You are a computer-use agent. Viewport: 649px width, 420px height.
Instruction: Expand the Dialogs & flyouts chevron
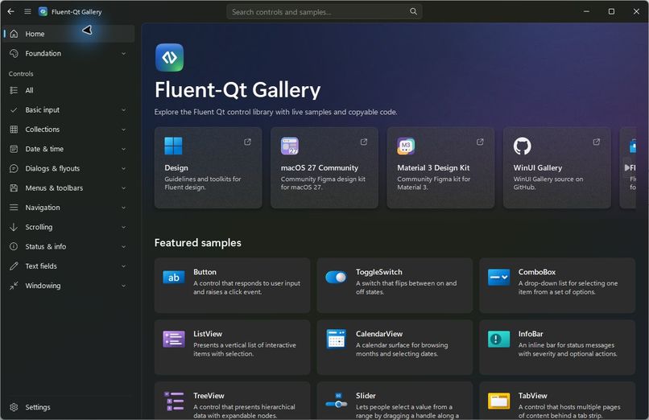124,169
